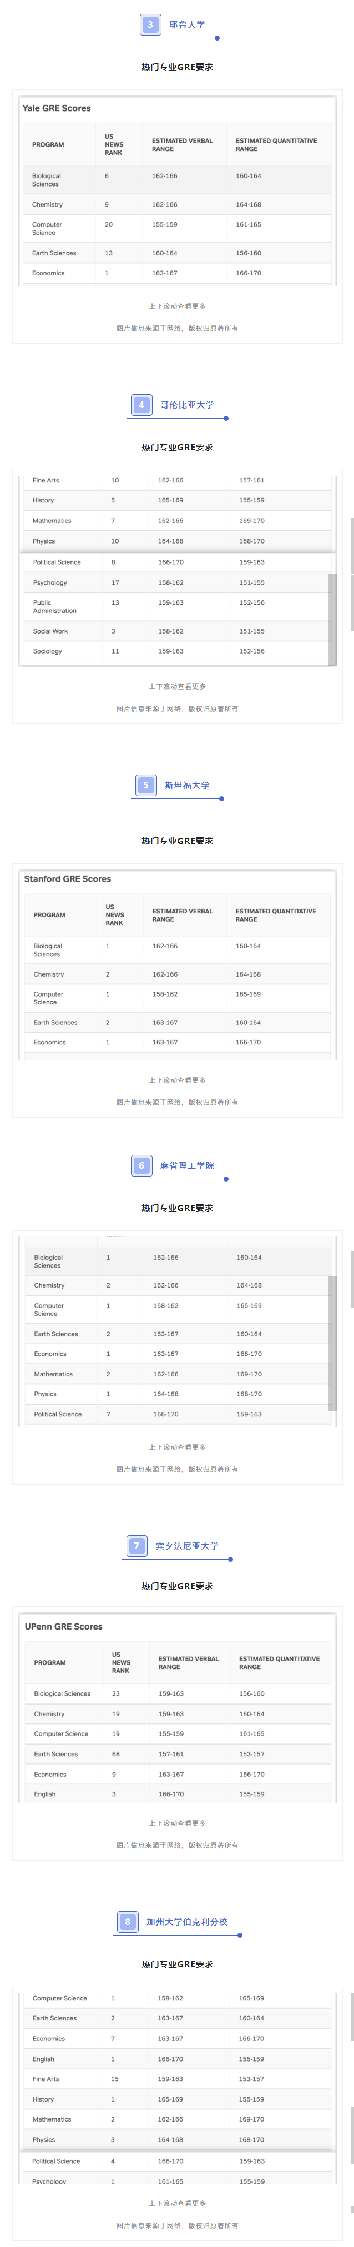Click the number 5 badge beside 斯坦福大学

pos(145,785)
